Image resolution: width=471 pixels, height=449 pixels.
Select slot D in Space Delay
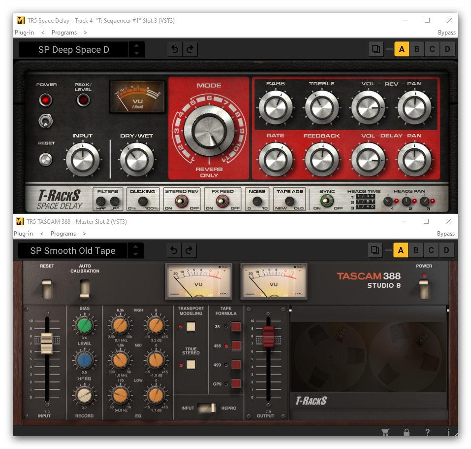(x=447, y=49)
